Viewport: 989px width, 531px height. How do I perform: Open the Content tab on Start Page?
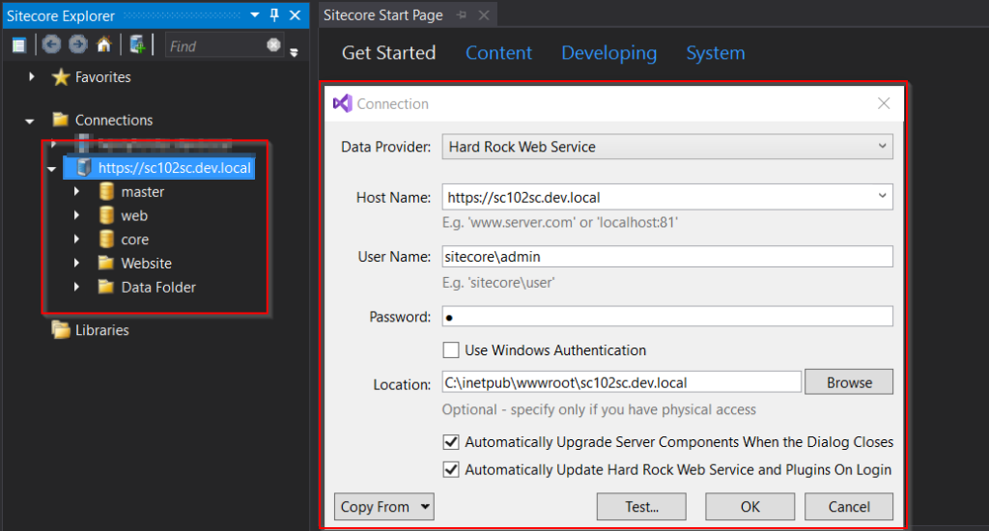pyautogui.click(x=498, y=53)
